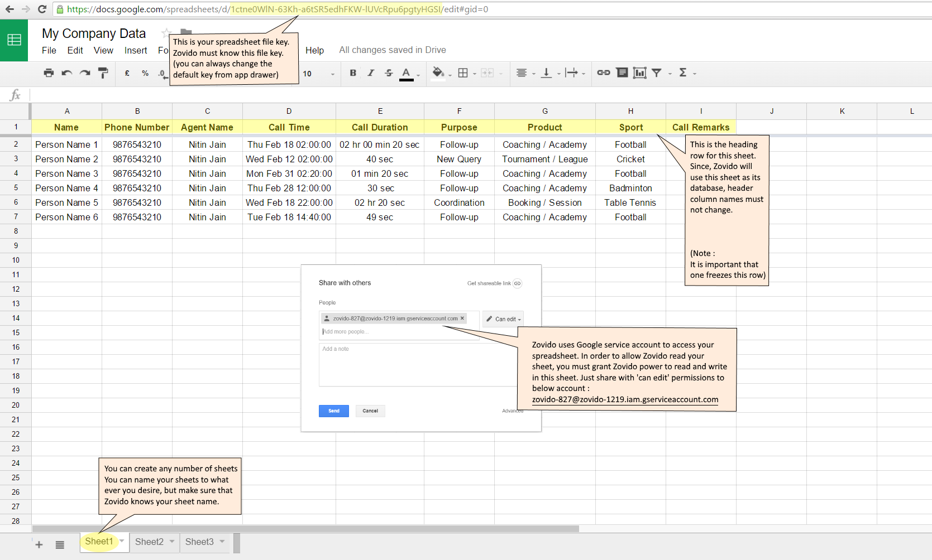Undo the last action
The height and width of the screenshot is (560, 932).
point(67,73)
